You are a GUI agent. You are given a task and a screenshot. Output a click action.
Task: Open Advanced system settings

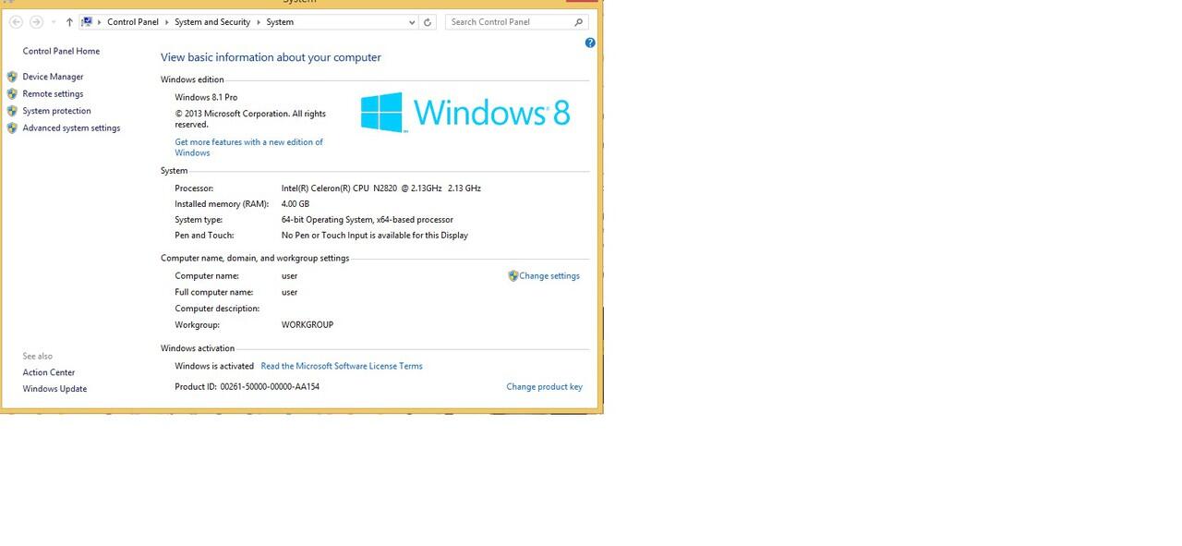pos(71,128)
